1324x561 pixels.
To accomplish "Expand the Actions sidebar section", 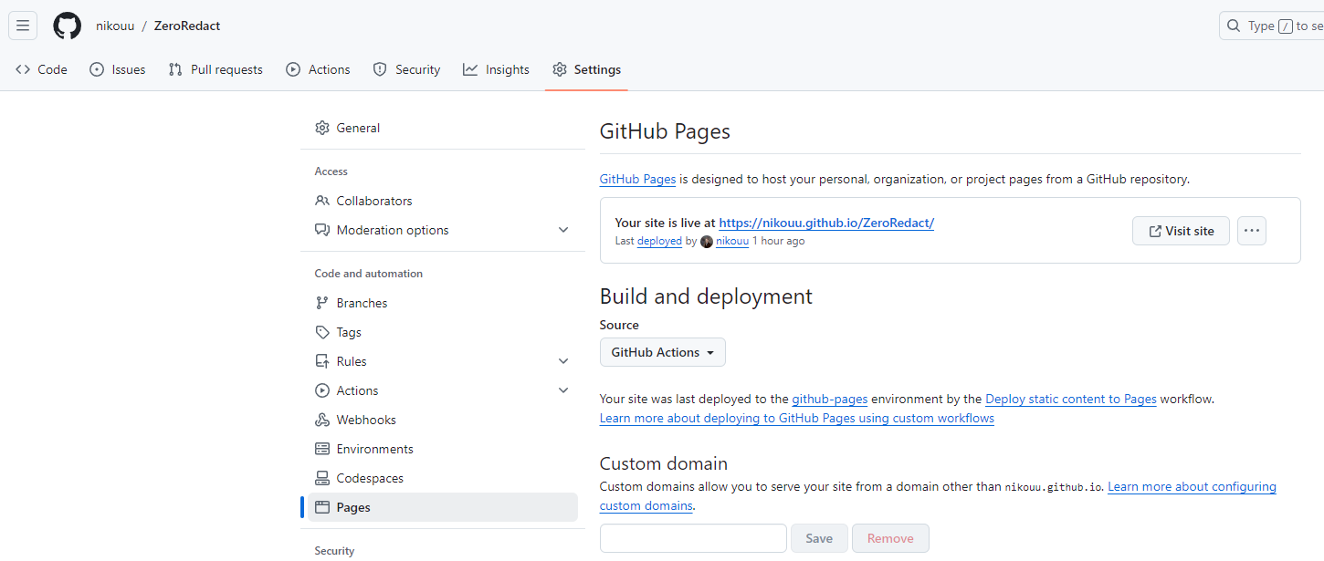I will pos(563,390).
